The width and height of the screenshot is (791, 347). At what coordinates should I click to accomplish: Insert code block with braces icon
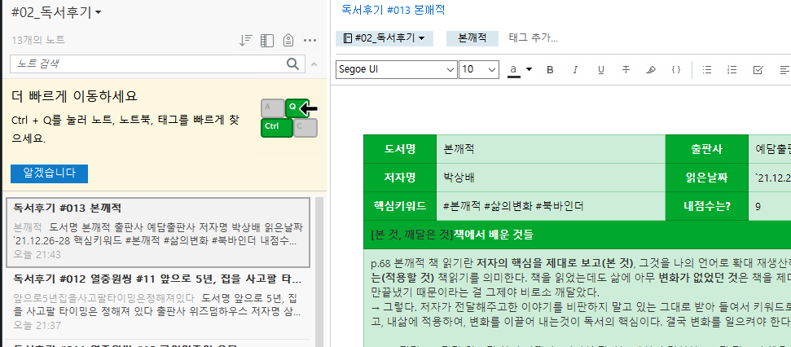(676, 69)
